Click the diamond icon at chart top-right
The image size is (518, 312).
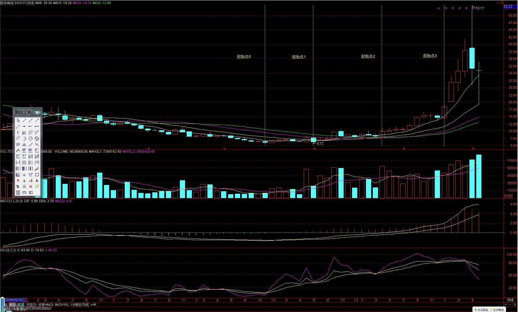tap(498, 3)
